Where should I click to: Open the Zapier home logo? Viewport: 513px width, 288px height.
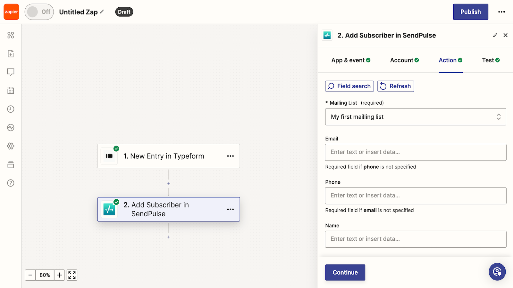pos(12,12)
